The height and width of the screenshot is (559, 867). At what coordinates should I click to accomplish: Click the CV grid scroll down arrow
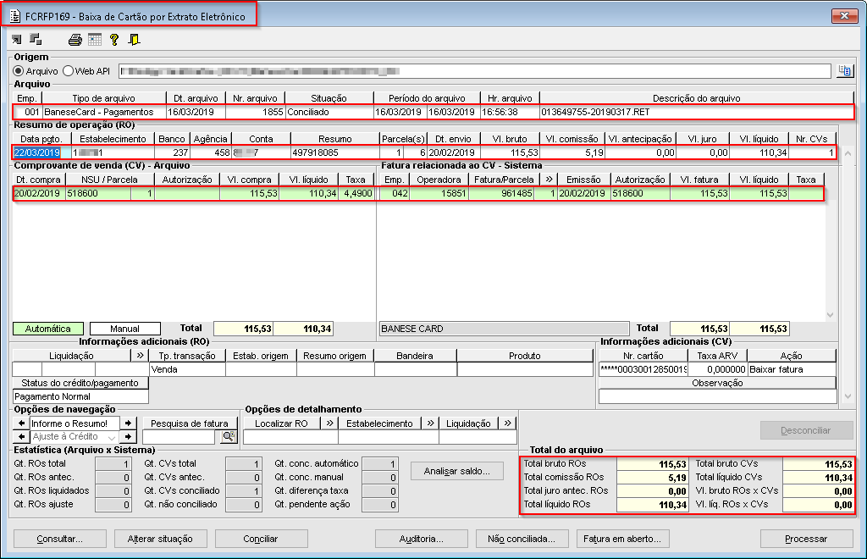point(830,314)
